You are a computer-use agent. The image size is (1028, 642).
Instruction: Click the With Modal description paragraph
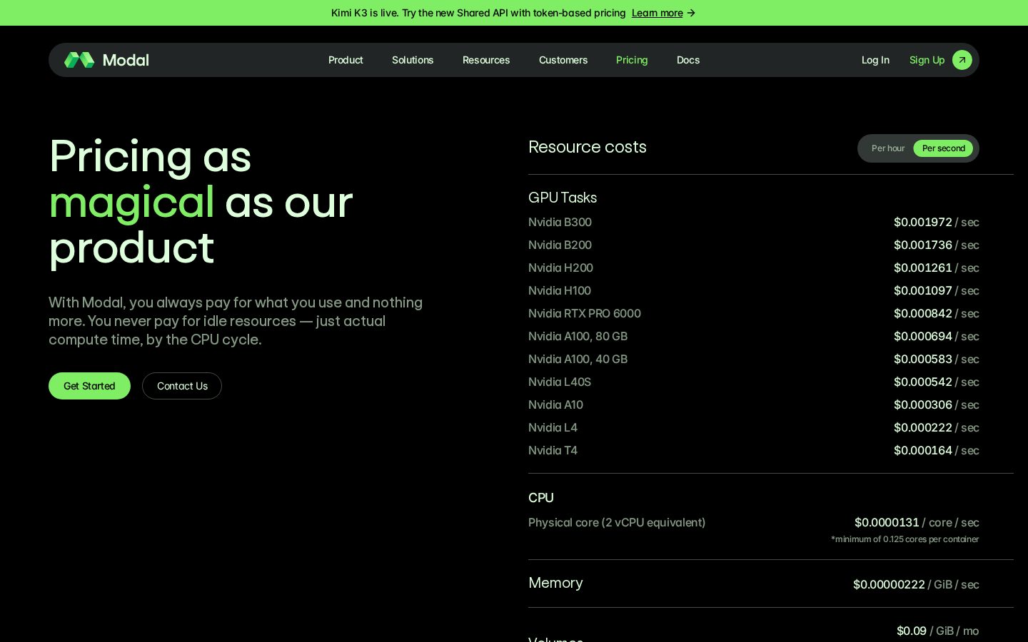236,321
